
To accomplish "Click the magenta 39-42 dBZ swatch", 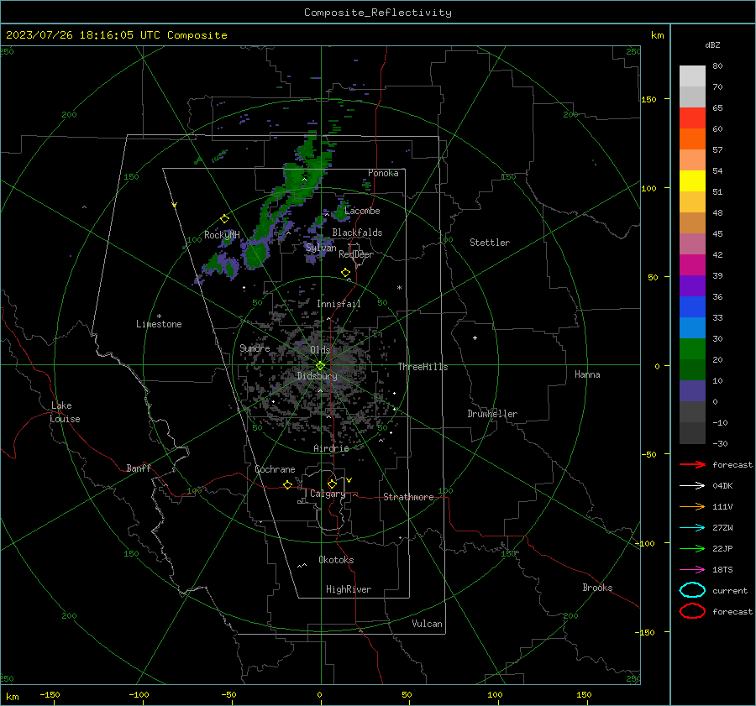I will pyautogui.click(x=692, y=265).
